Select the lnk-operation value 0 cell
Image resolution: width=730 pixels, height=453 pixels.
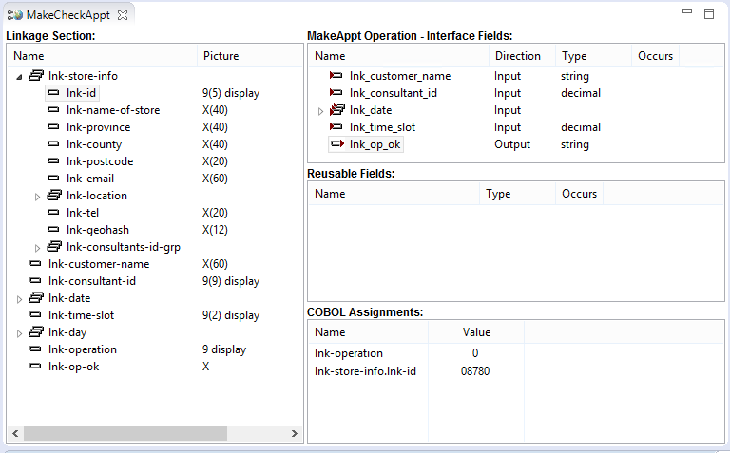[475, 353]
